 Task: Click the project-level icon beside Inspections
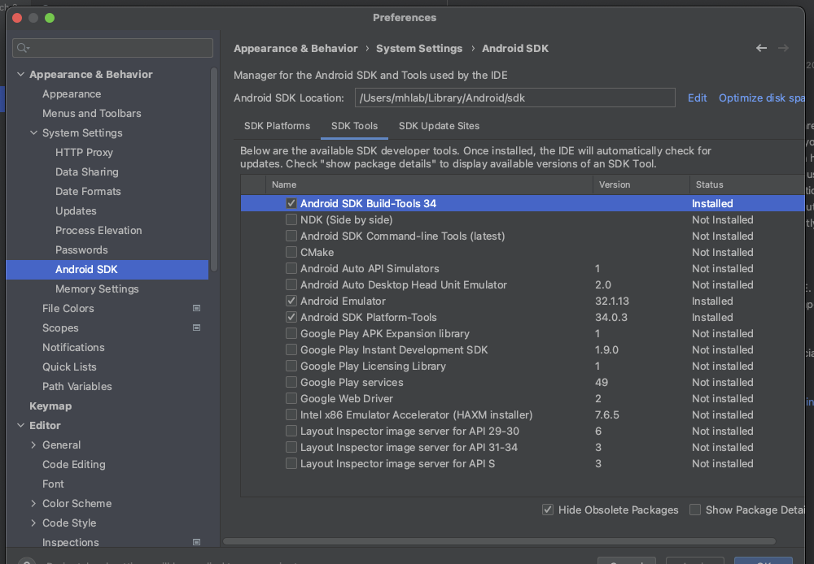[x=196, y=542]
